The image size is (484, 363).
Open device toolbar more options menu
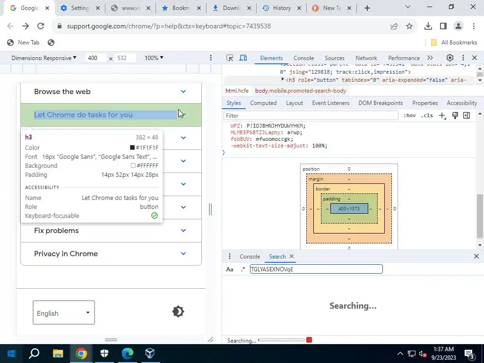(211, 58)
